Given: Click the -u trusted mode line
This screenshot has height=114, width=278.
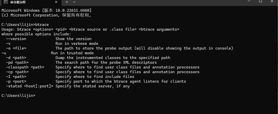Looking at the screenshot, I should [47, 53].
